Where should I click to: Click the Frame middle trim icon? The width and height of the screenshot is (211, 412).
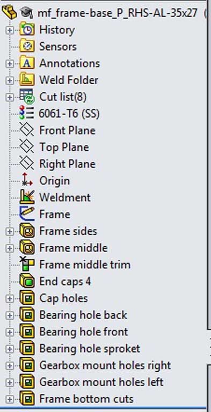27,264
